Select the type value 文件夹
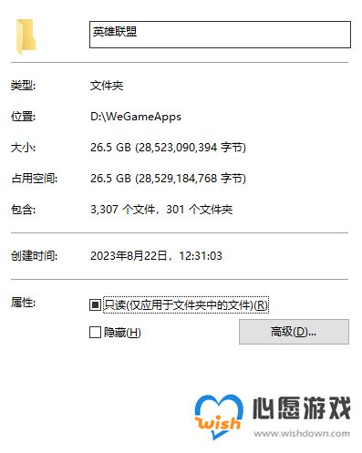362x453 pixels. [107, 86]
